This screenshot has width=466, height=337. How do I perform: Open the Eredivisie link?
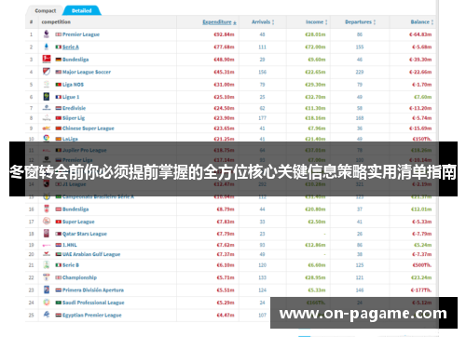[x=74, y=108]
